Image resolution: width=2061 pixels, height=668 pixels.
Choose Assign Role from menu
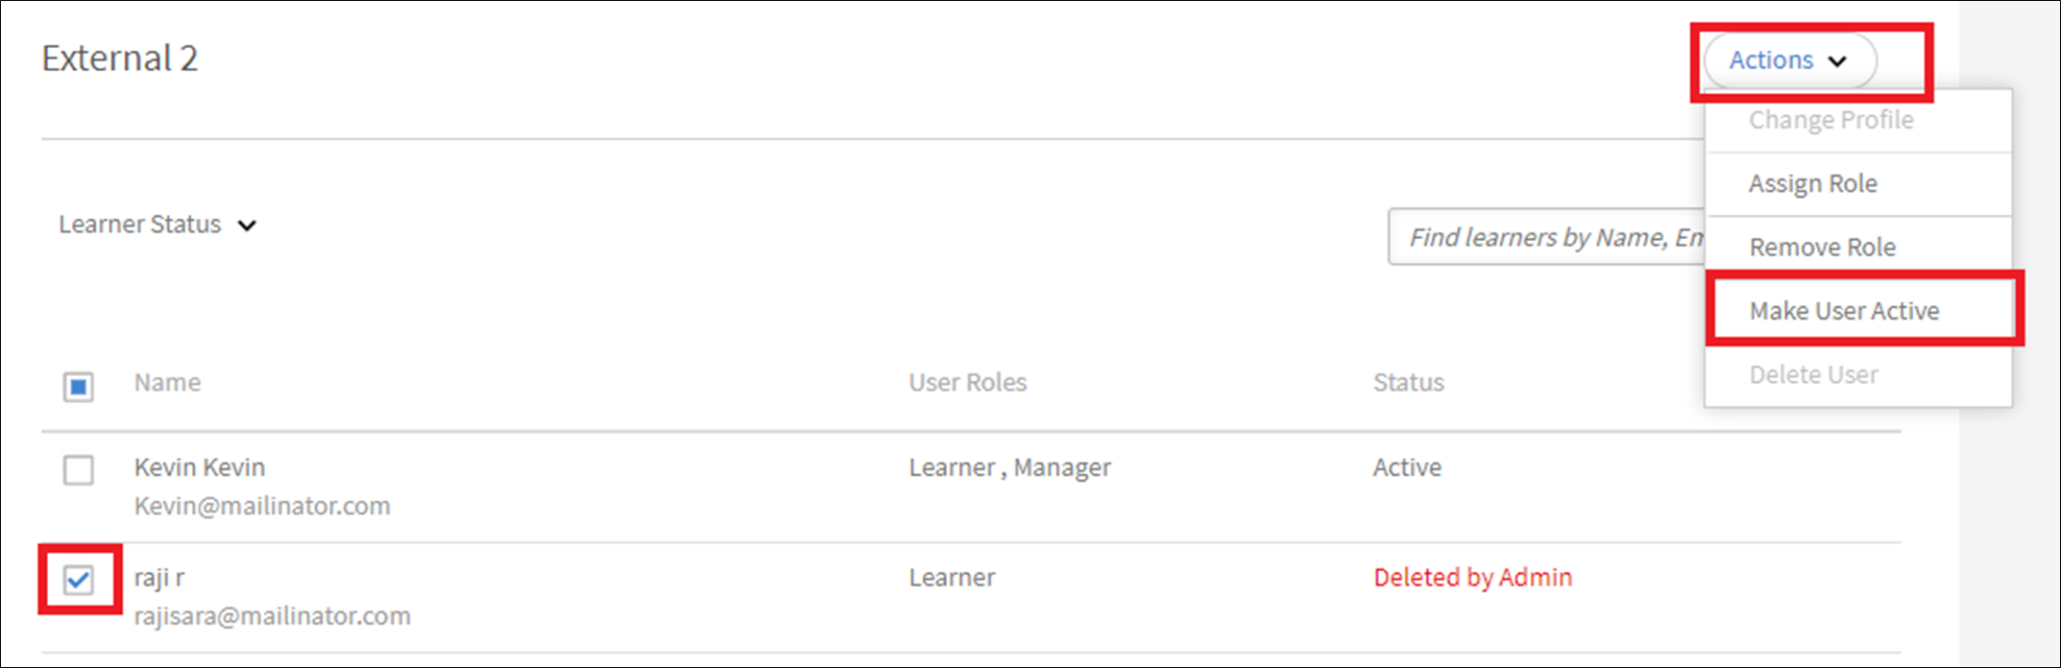click(x=1812, y=183)
